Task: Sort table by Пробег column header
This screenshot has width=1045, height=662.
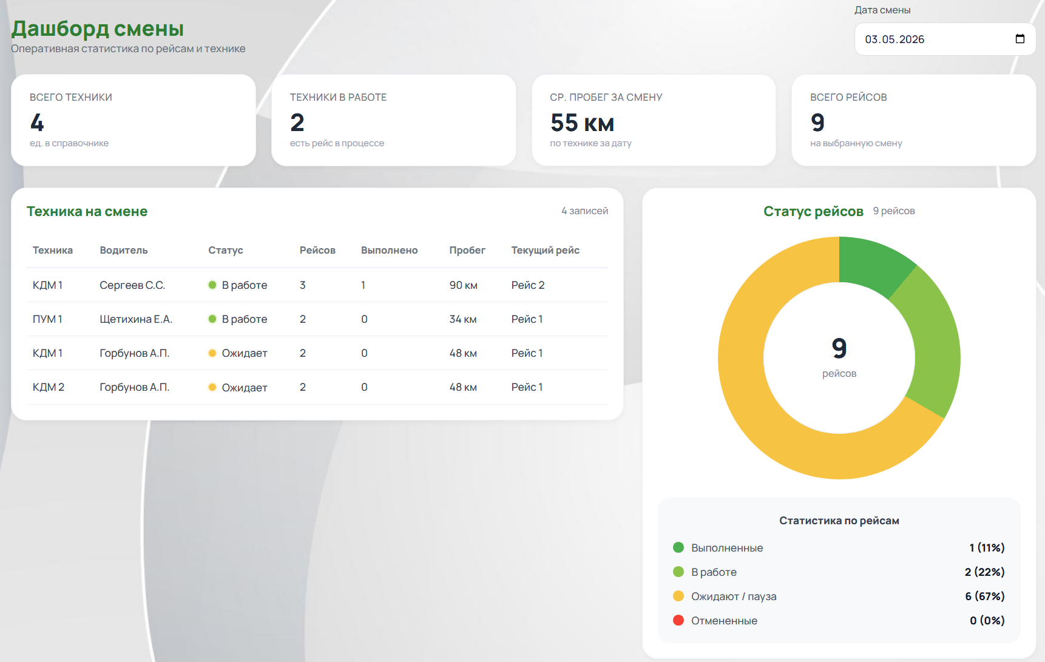Action: click(x=467, y=250)
